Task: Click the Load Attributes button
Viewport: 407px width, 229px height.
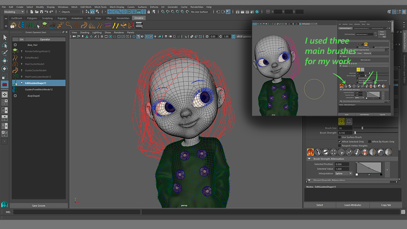Action: 352,205
